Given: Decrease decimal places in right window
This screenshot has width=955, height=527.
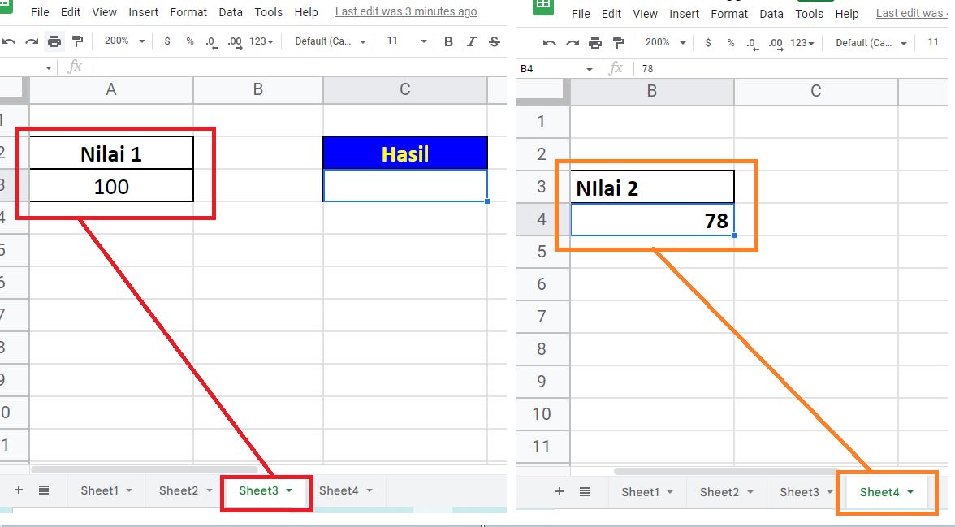Looking at the screenshot, I should click(752, 43).
